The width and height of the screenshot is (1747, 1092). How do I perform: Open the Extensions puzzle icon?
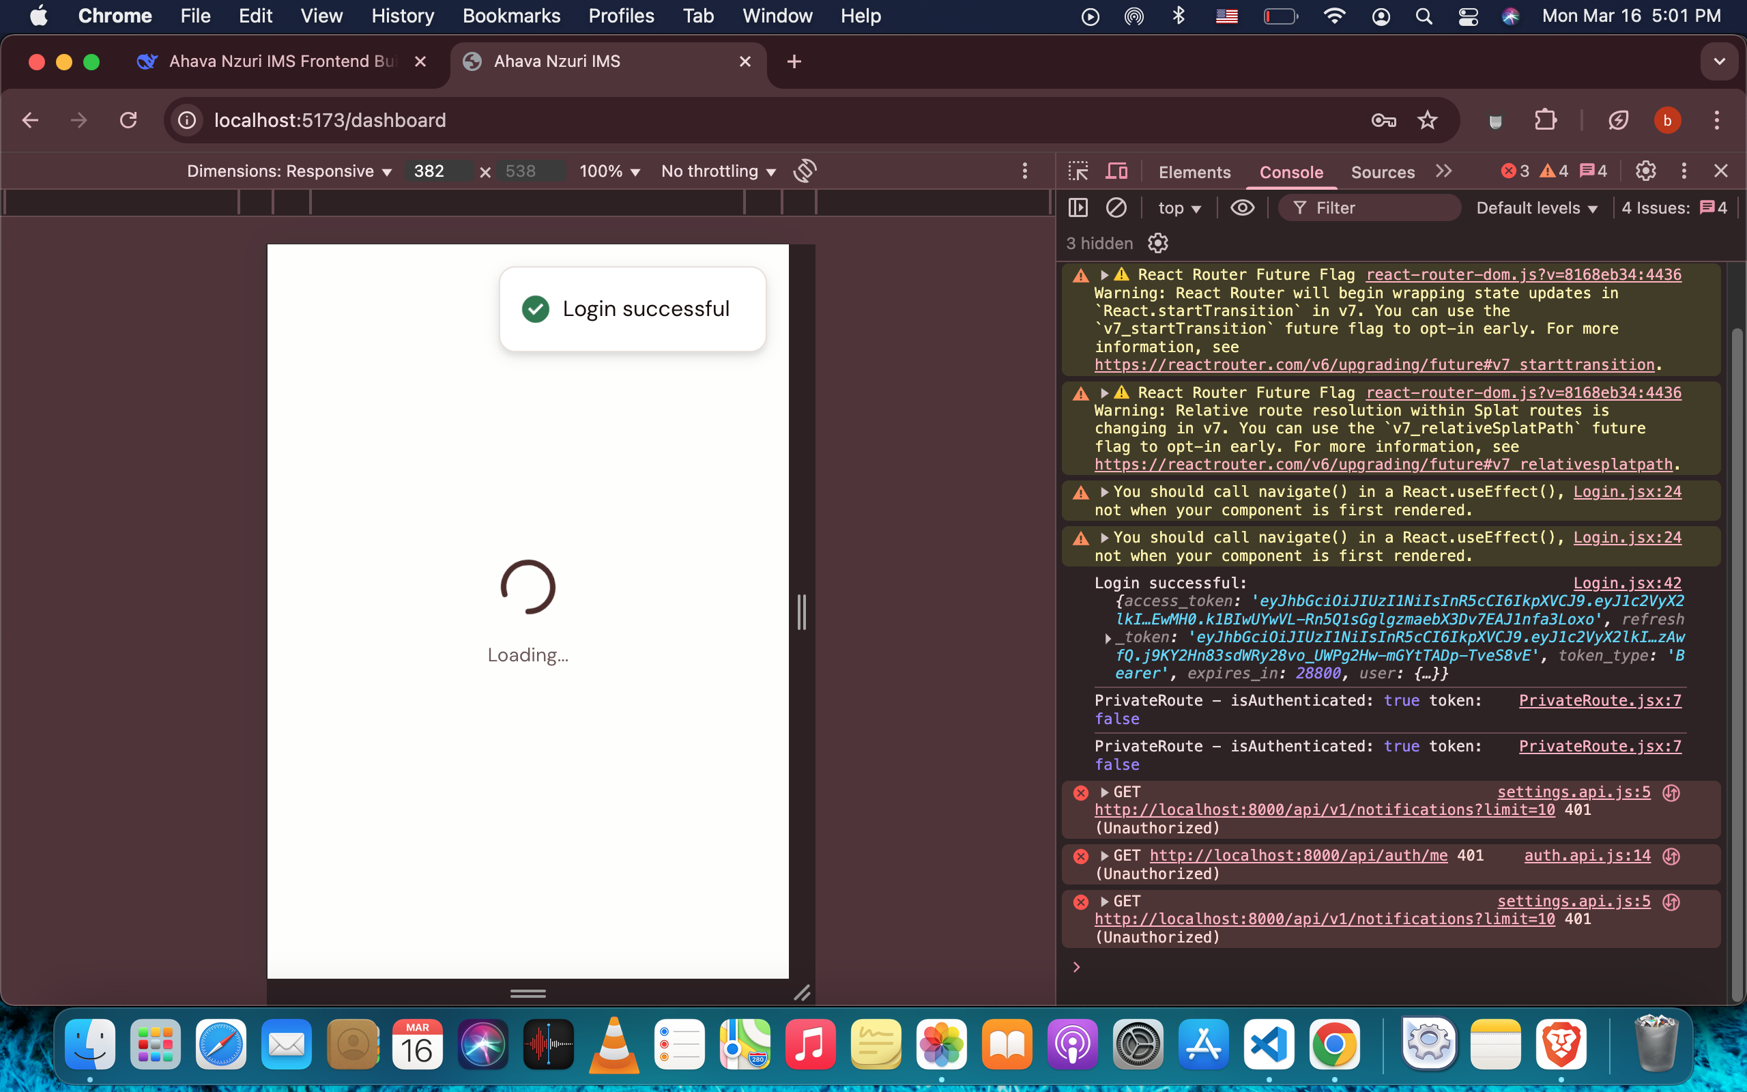pos(1546,120)
